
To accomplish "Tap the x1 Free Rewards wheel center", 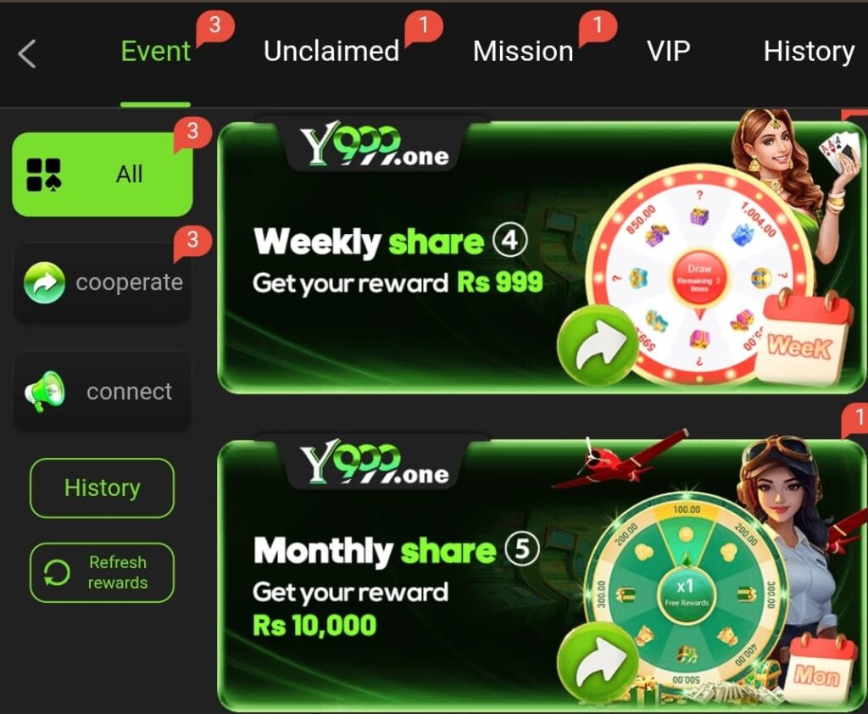I will coord(687,593).
